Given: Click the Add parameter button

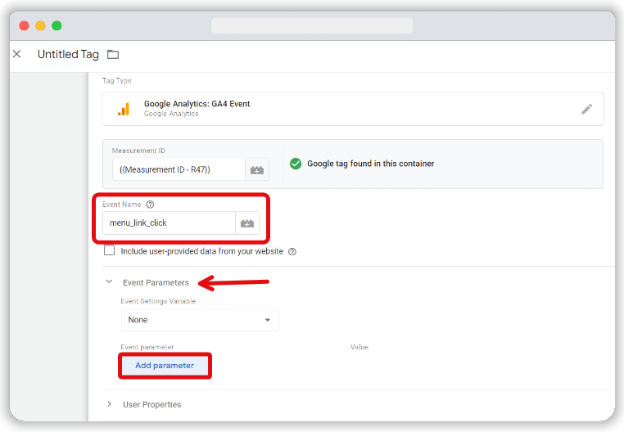Looking at the screenshot, I should point(165,366).
